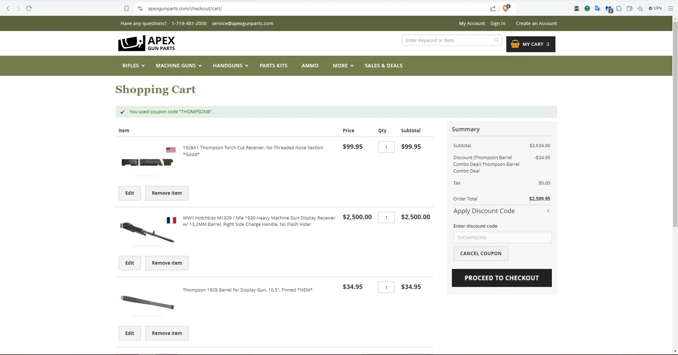678x355 pixels.
Task: Open the Leo AI sparkle icon
Action: coord(640,8)
